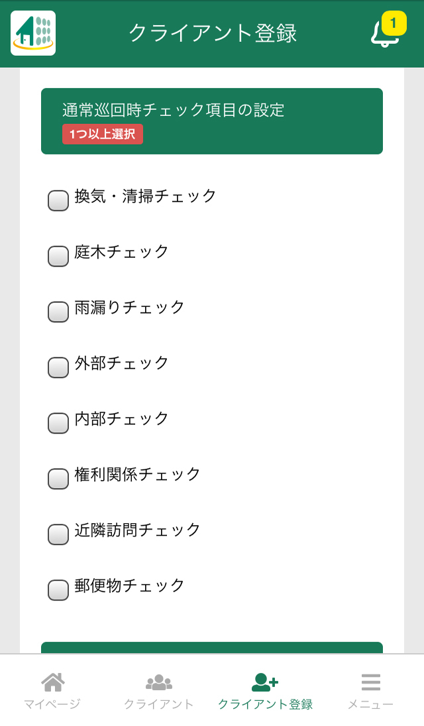The height and width of the screenshot is (726, 424).
Task: Click the group icon above クライアント
Action: pos(159,682)
